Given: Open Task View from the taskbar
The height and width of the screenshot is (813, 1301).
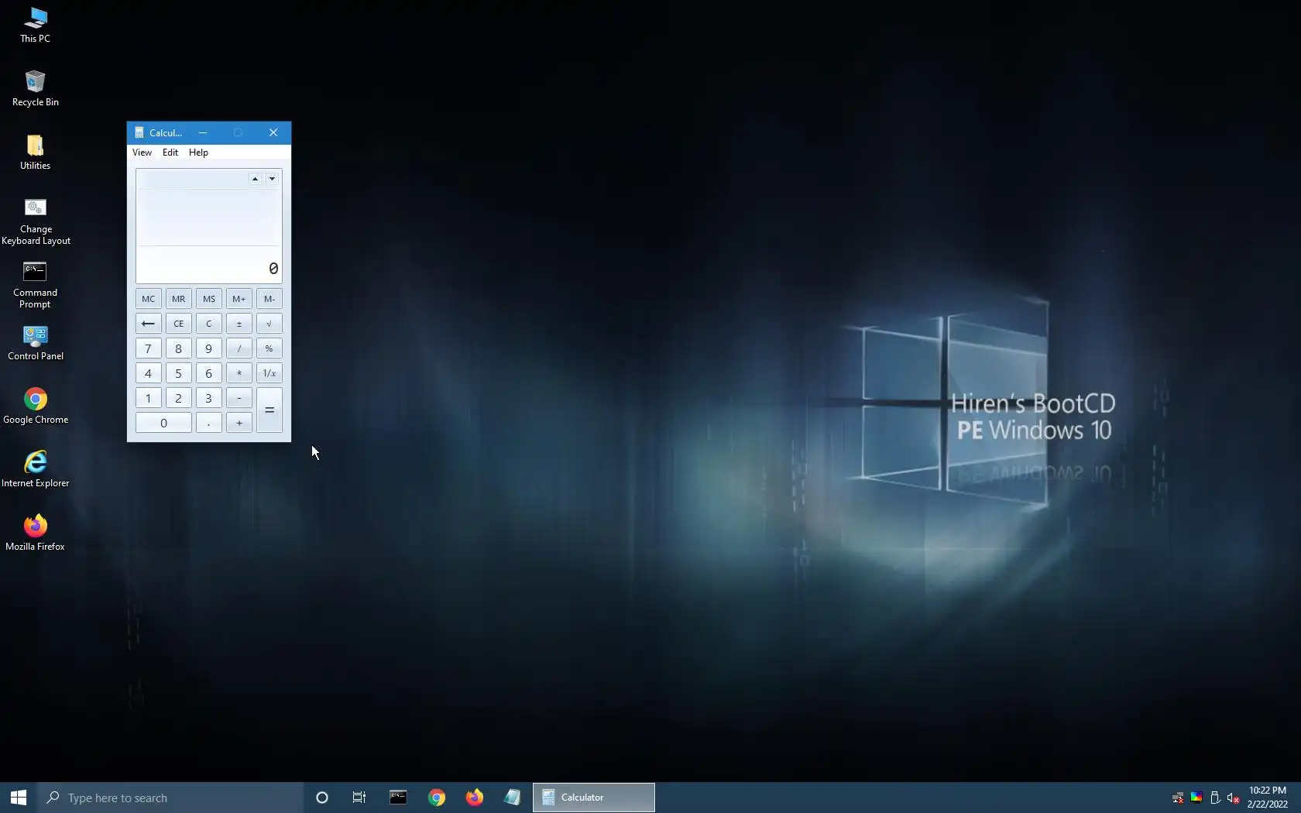Looking at the screenshot, I should pos(359,798).
